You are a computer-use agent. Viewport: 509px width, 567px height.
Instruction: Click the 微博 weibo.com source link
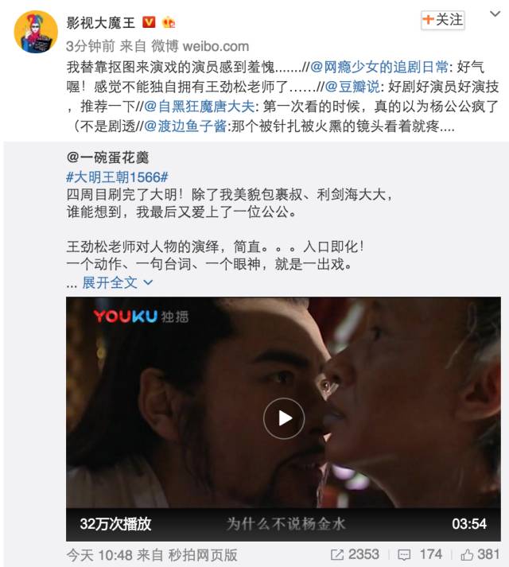point(200,46)
